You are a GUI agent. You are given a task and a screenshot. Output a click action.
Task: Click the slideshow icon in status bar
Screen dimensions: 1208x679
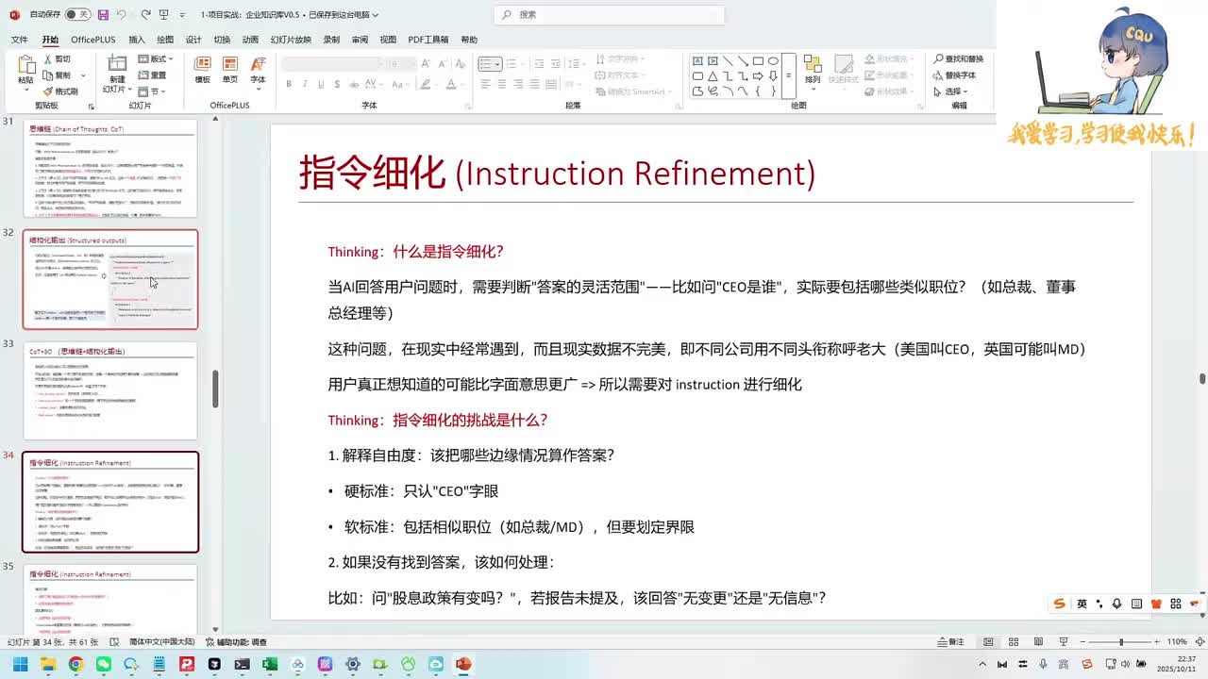point(1063,641)
